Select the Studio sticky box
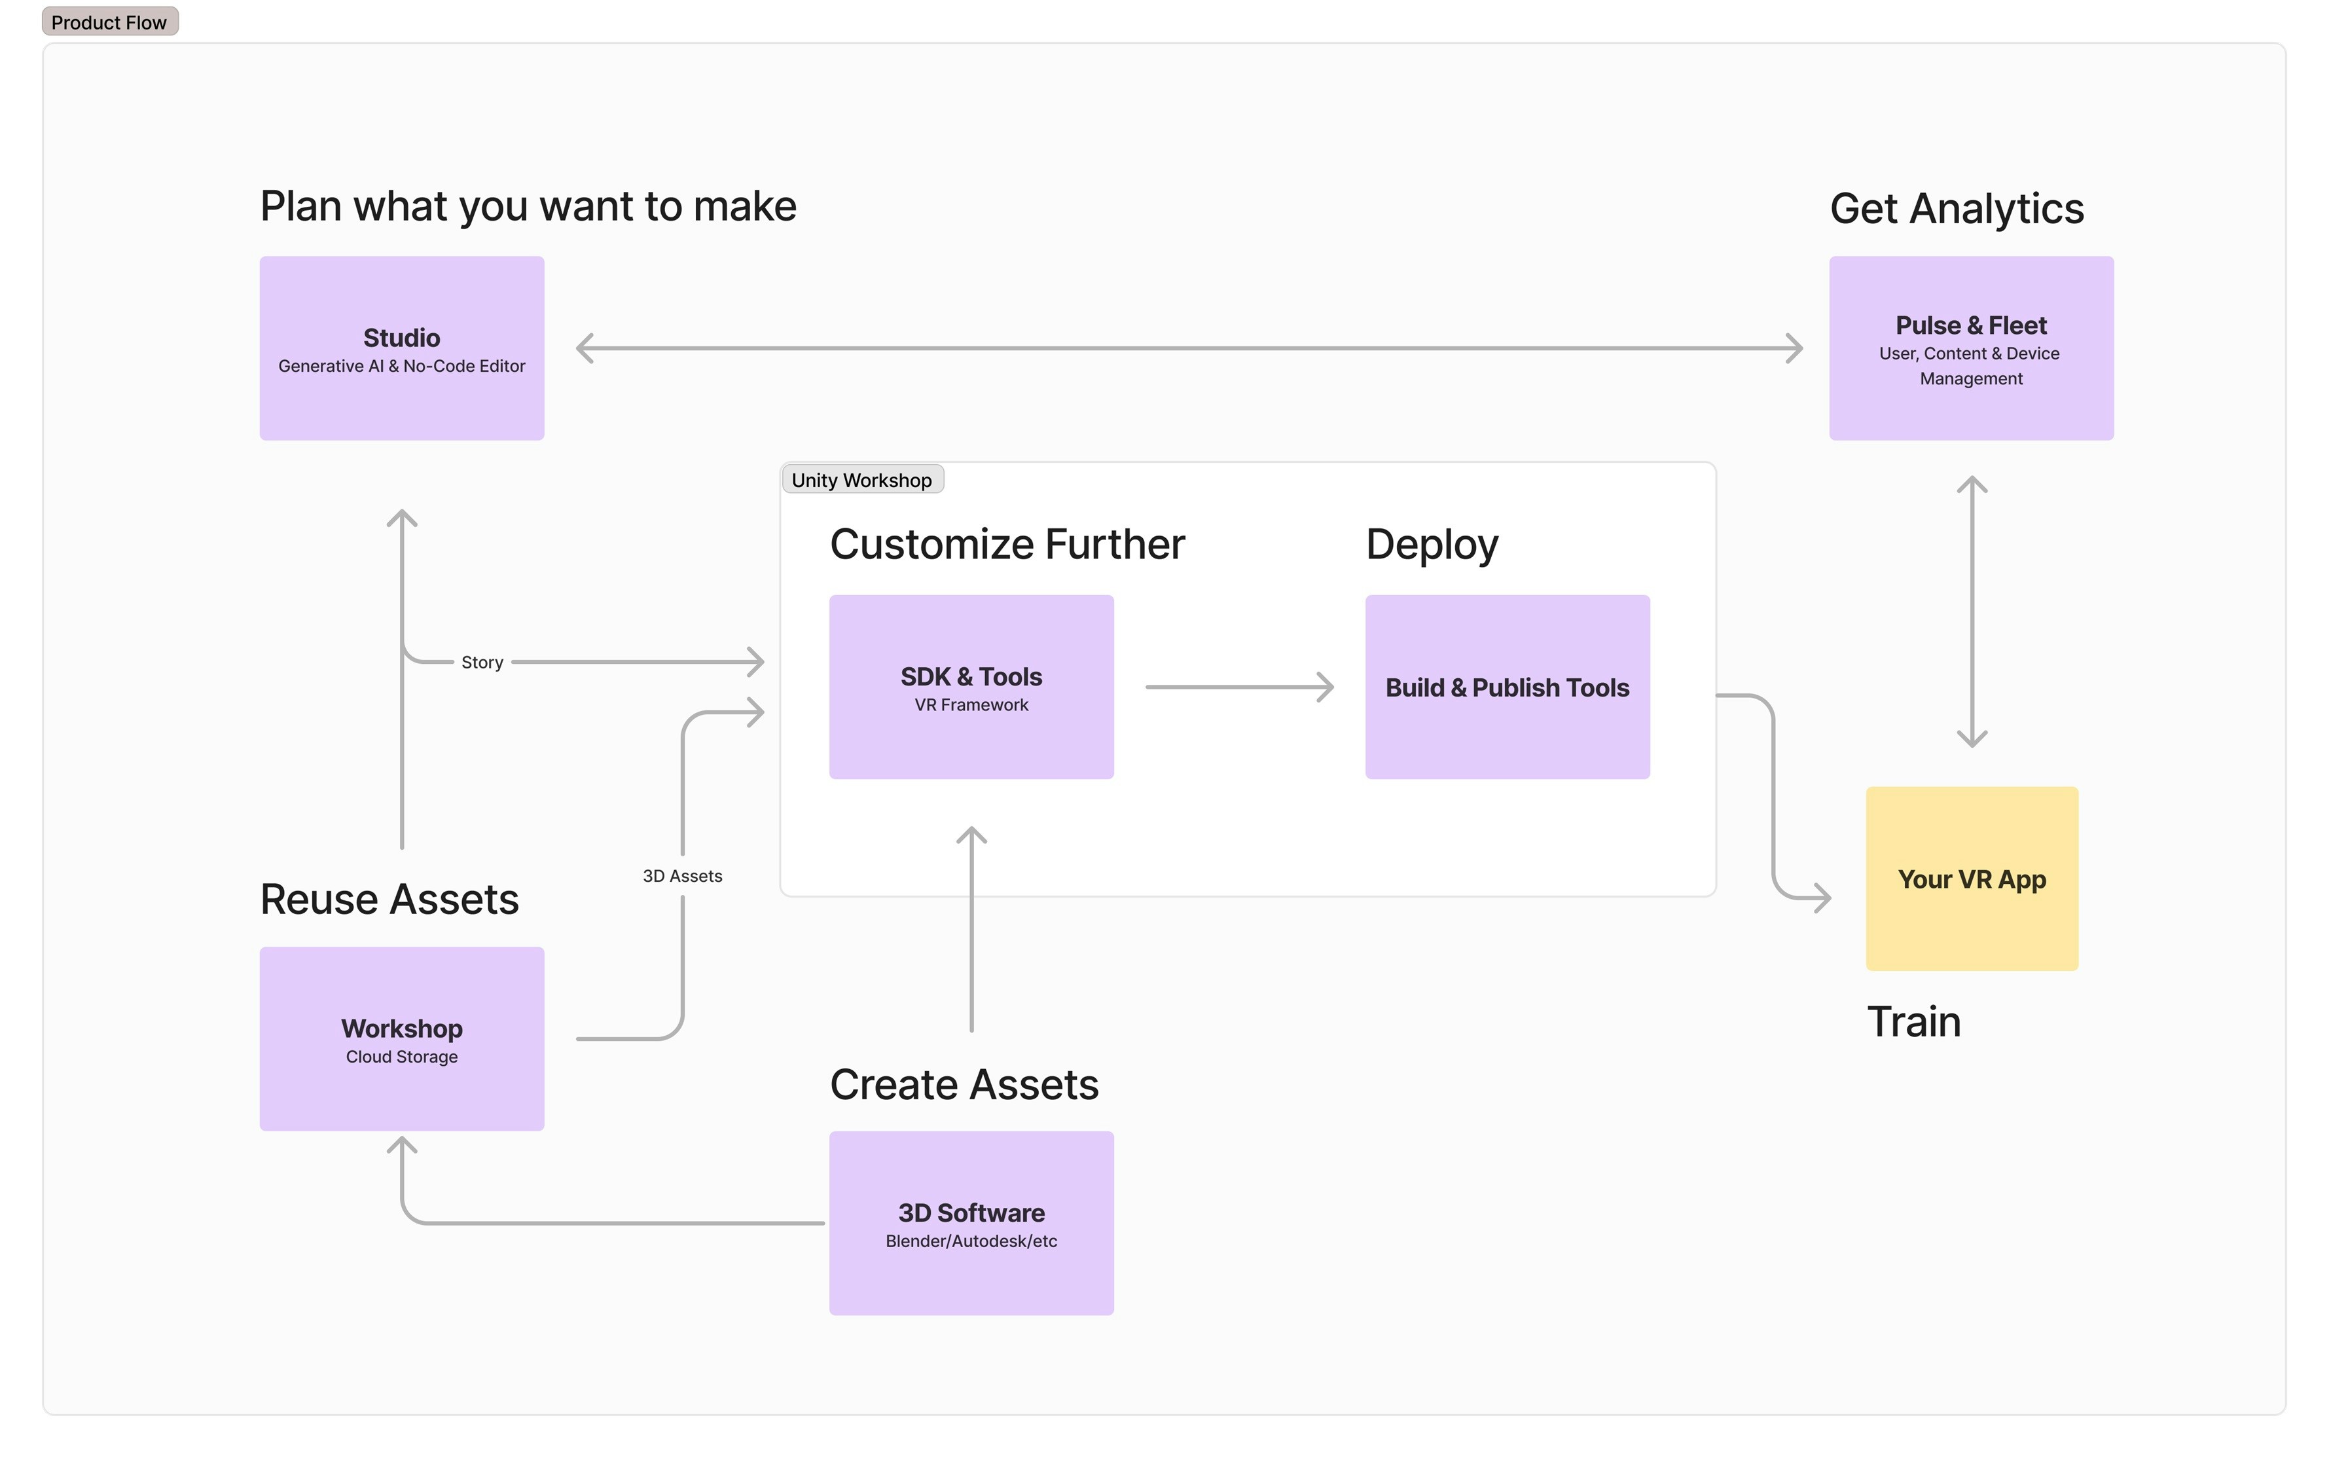Image resolution: width=2329 pixels, height=1458 pixels. pos(401,348)
